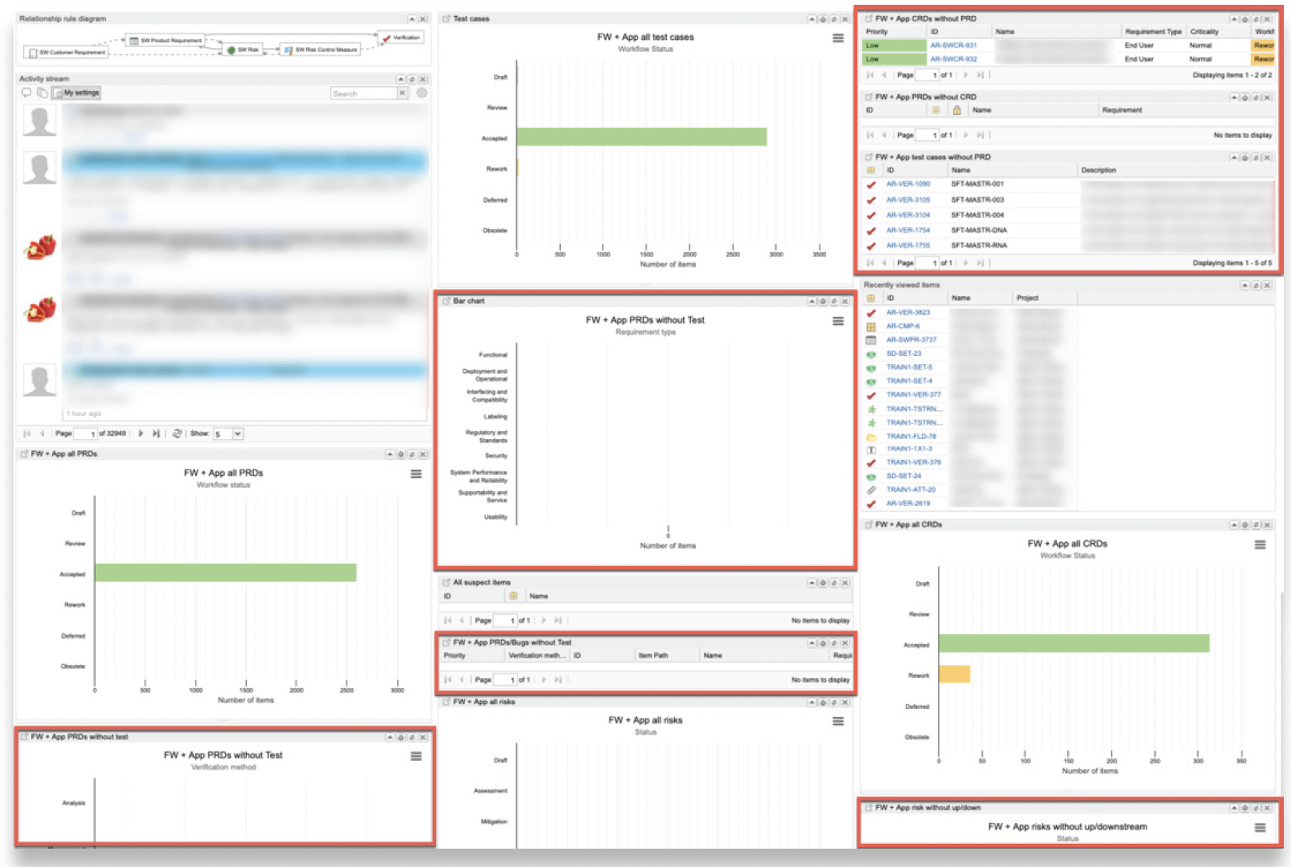
Task: Click the refresh icon in Activity stream pagination
Action: (x=177, y=433)
